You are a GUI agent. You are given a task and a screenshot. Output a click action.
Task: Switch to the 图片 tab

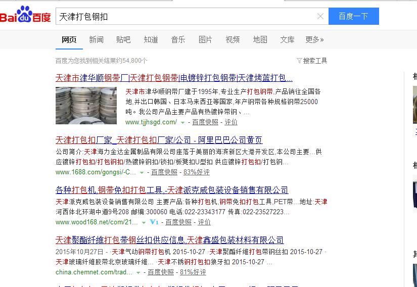pyautogui.click(x=205, y=39)
